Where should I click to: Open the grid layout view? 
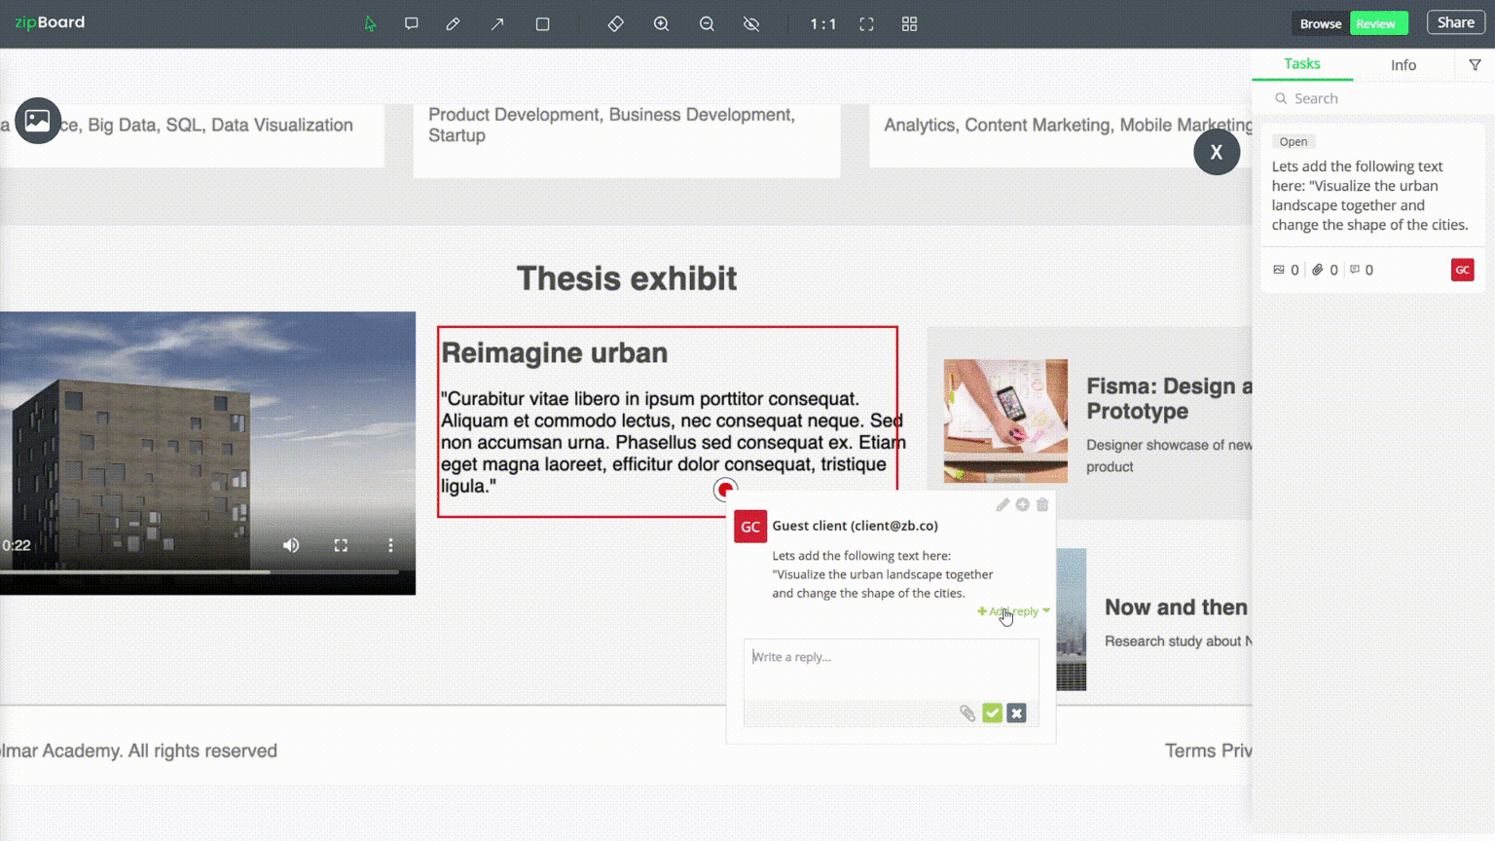[909, 23]
